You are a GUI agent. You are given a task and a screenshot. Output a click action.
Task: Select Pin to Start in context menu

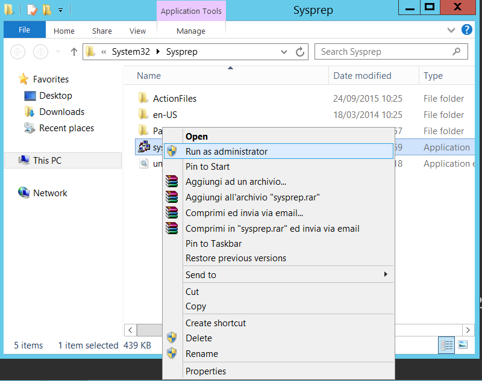278,166
